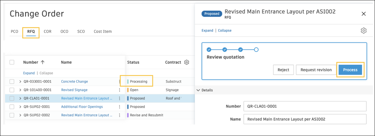This screenshot has width=375, height=136.
Task: Open the detail panel settings gear
Action: point(363,30)
